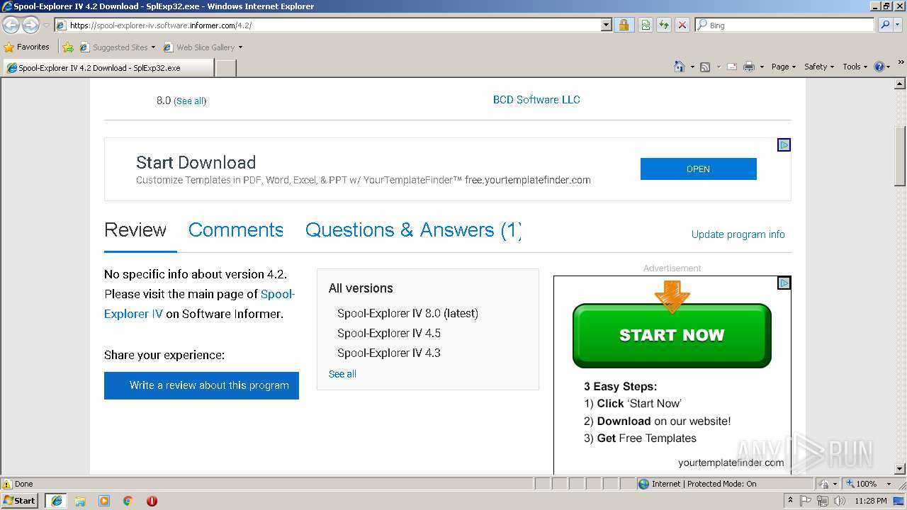Open Spool-Explorer IV 8.0 (latest) version

(407, 313)
